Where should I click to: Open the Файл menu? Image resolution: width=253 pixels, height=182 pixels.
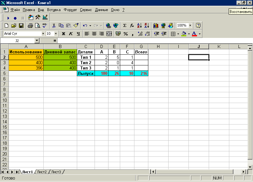click(15, 10)
